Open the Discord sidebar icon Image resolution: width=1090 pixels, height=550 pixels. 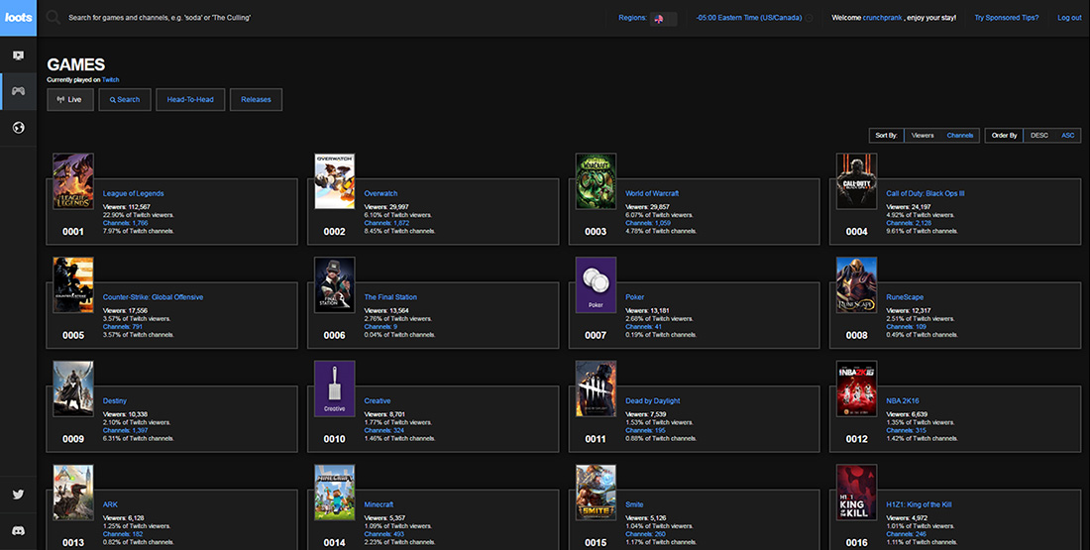[18, 530]
